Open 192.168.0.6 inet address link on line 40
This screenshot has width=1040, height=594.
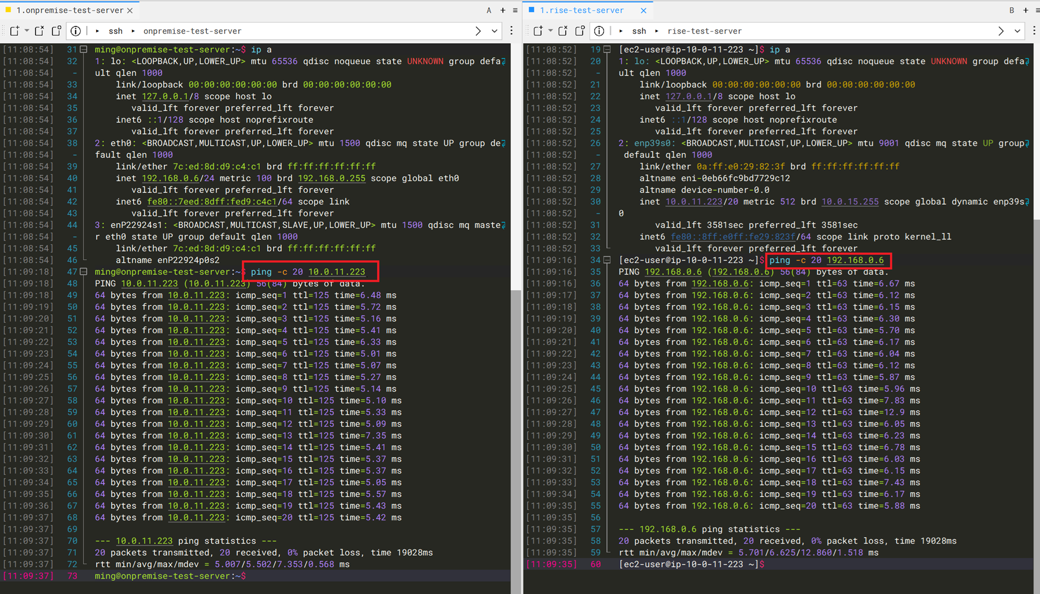coord(170,178)
